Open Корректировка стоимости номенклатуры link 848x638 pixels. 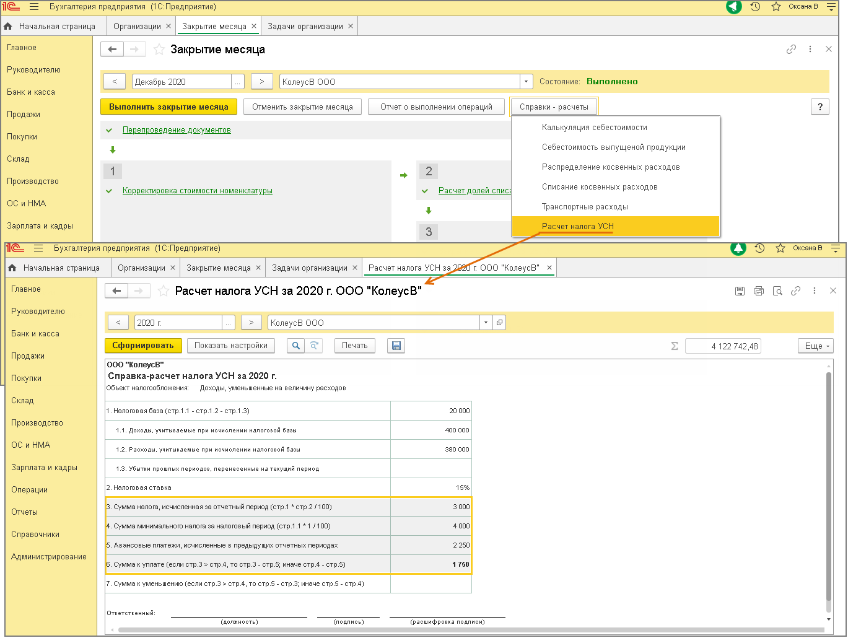(x=198, y=191)
